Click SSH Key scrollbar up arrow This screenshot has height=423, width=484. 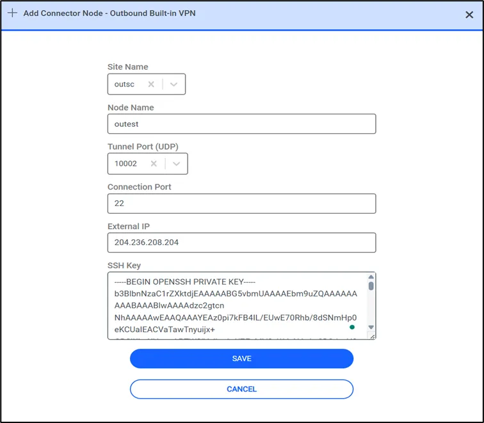point(371,276)
